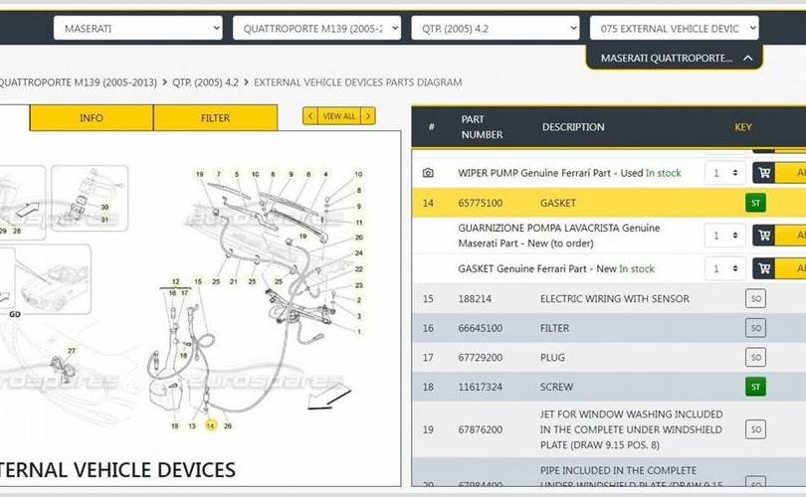Click green ST key badge for GASKET
This screenshot has width=806, height=497.
[755, 203]
